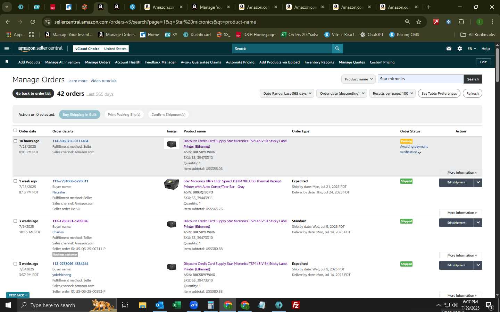Open the EN language dropdown

point(472,49)
